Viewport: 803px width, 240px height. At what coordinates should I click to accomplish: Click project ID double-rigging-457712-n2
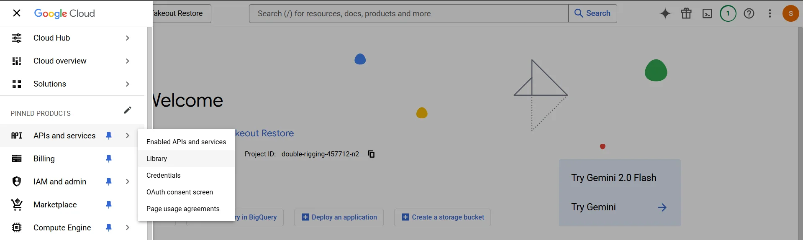[320, 154]
